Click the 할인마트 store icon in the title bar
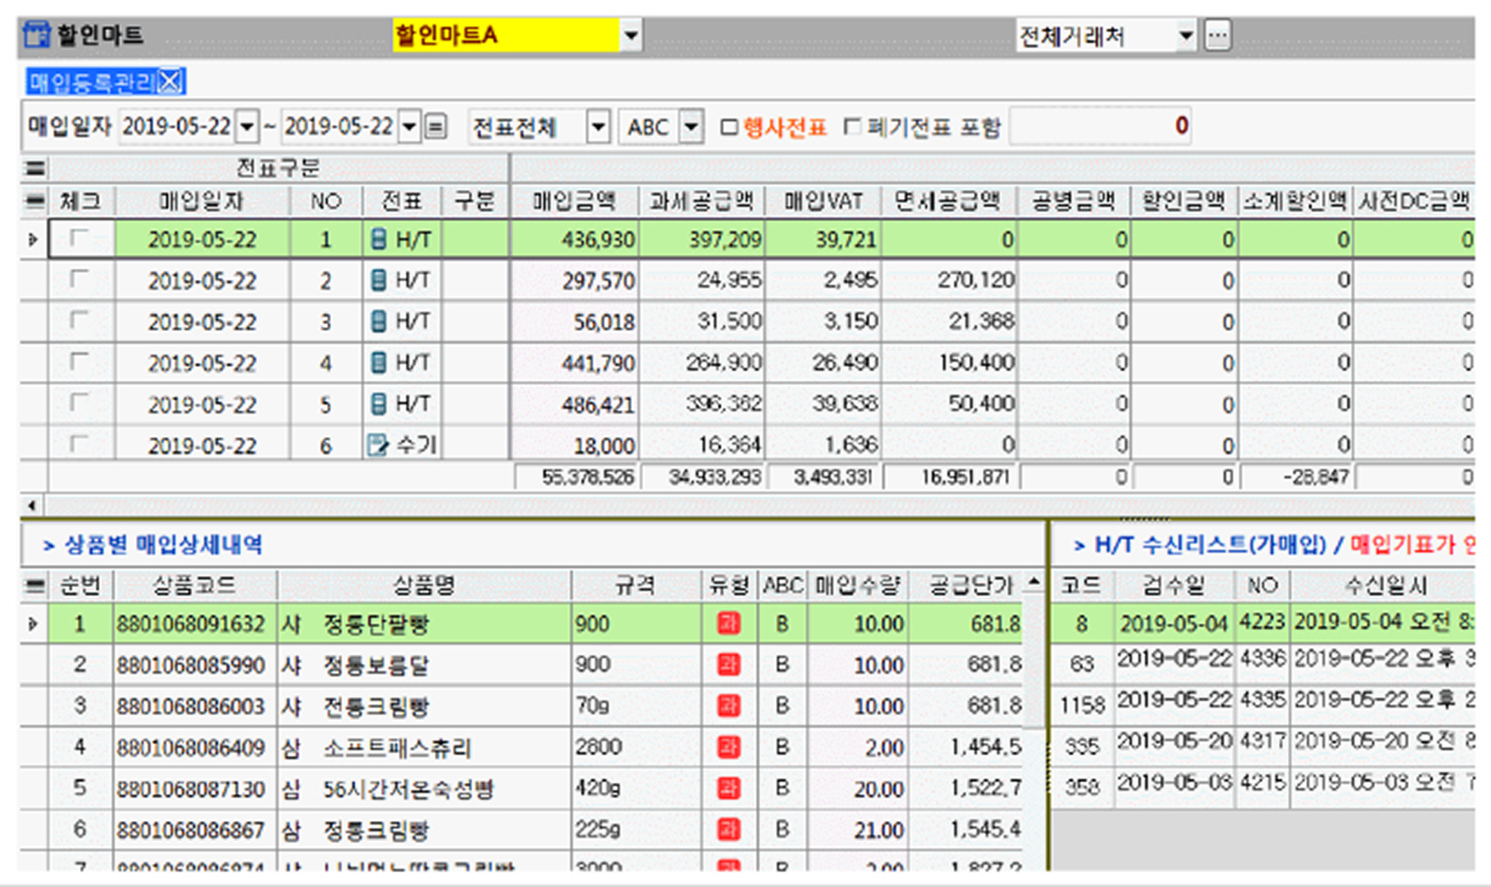 (x=35, y=34)
